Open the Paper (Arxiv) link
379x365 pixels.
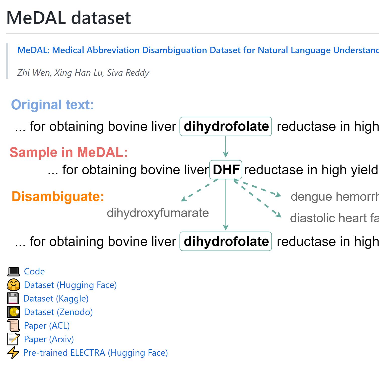click(x=49, y=339)
